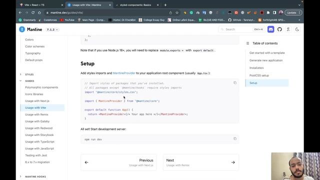Click the browser profile avatar

281,12
